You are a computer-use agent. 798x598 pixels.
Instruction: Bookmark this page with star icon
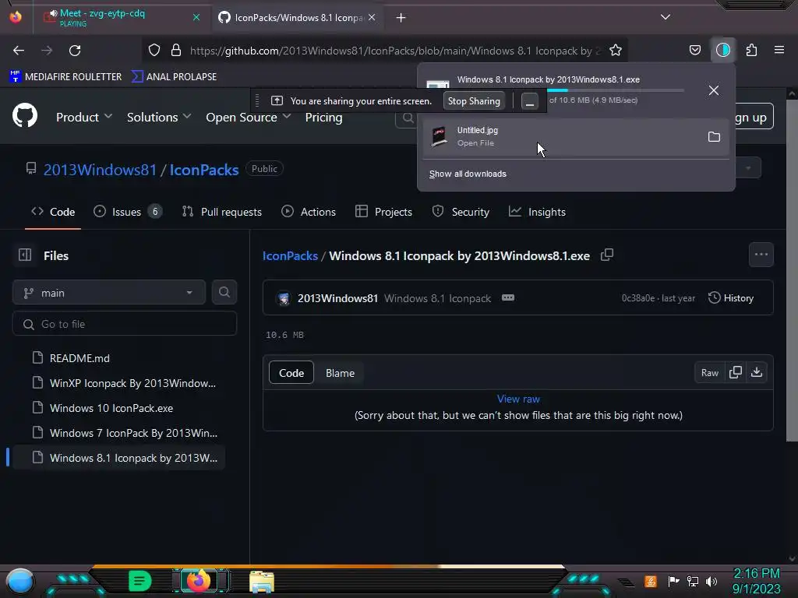tap(616, 50)
